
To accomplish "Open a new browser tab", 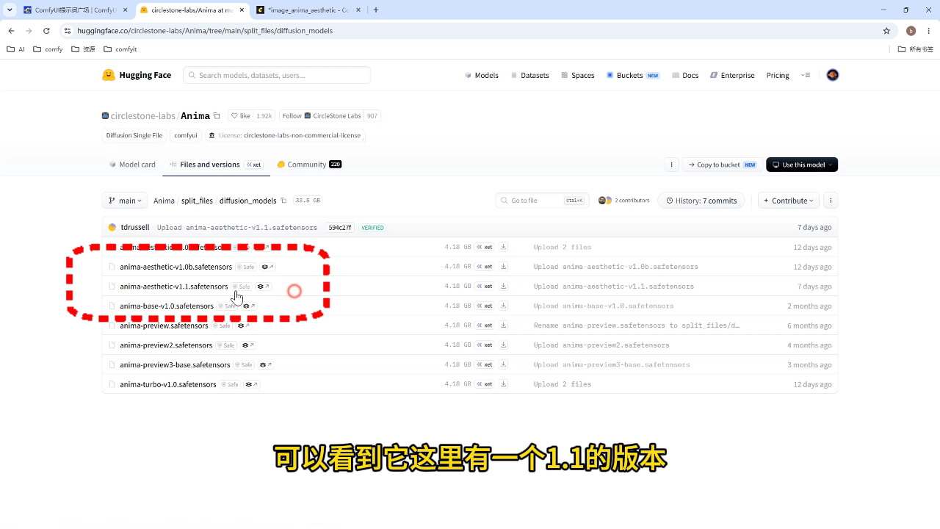I will point(376,10).
